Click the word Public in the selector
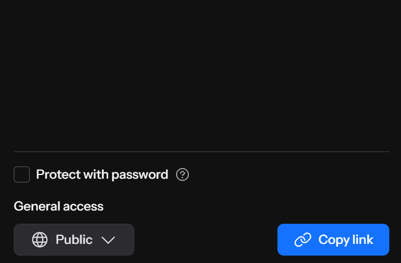Screen dimensions: 401x263 [x=74, y=240]
